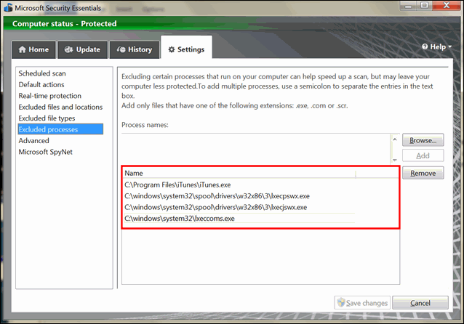Select the lxecpswx.exe process entry

(x=239, y=196)
